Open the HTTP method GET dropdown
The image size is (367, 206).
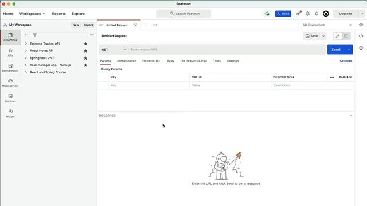click(114, 50)
